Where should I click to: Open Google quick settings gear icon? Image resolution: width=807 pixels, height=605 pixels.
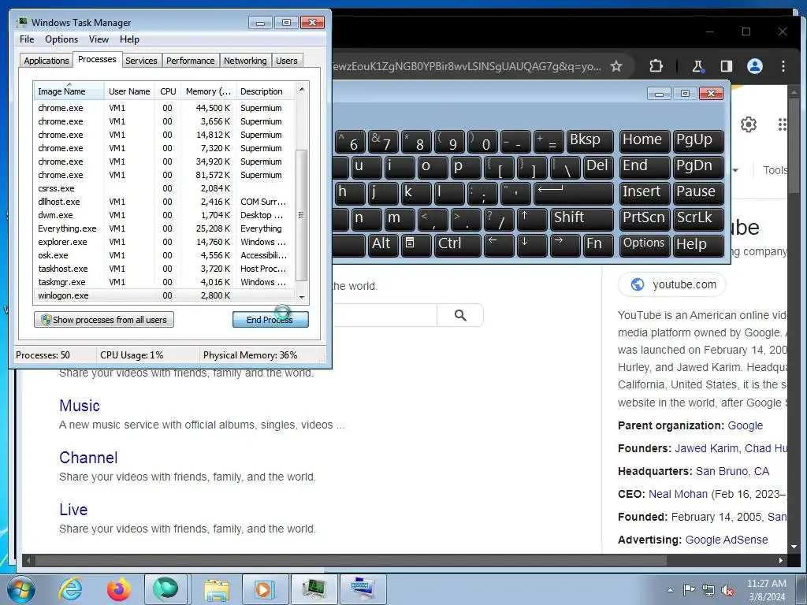[749, 124]
